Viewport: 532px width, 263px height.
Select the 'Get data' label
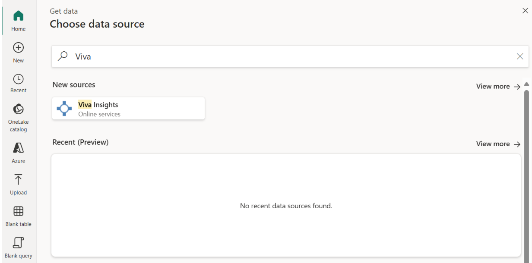[x=64, y=11]
